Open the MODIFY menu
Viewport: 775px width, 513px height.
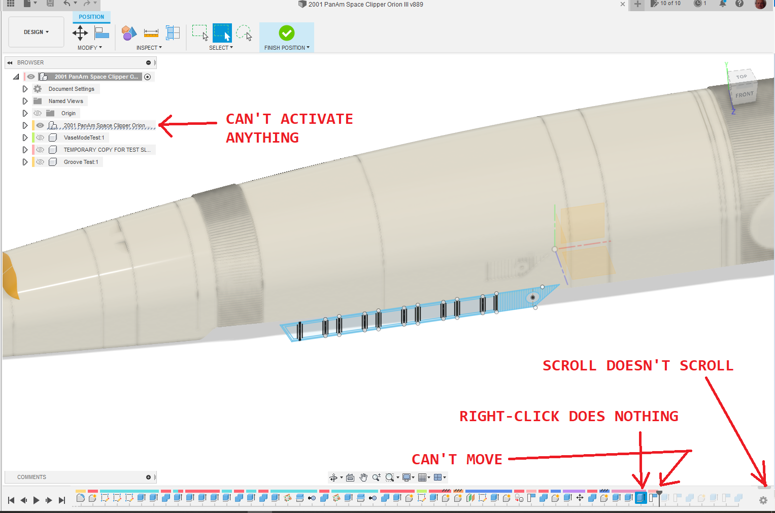click(x=90, y=48)
